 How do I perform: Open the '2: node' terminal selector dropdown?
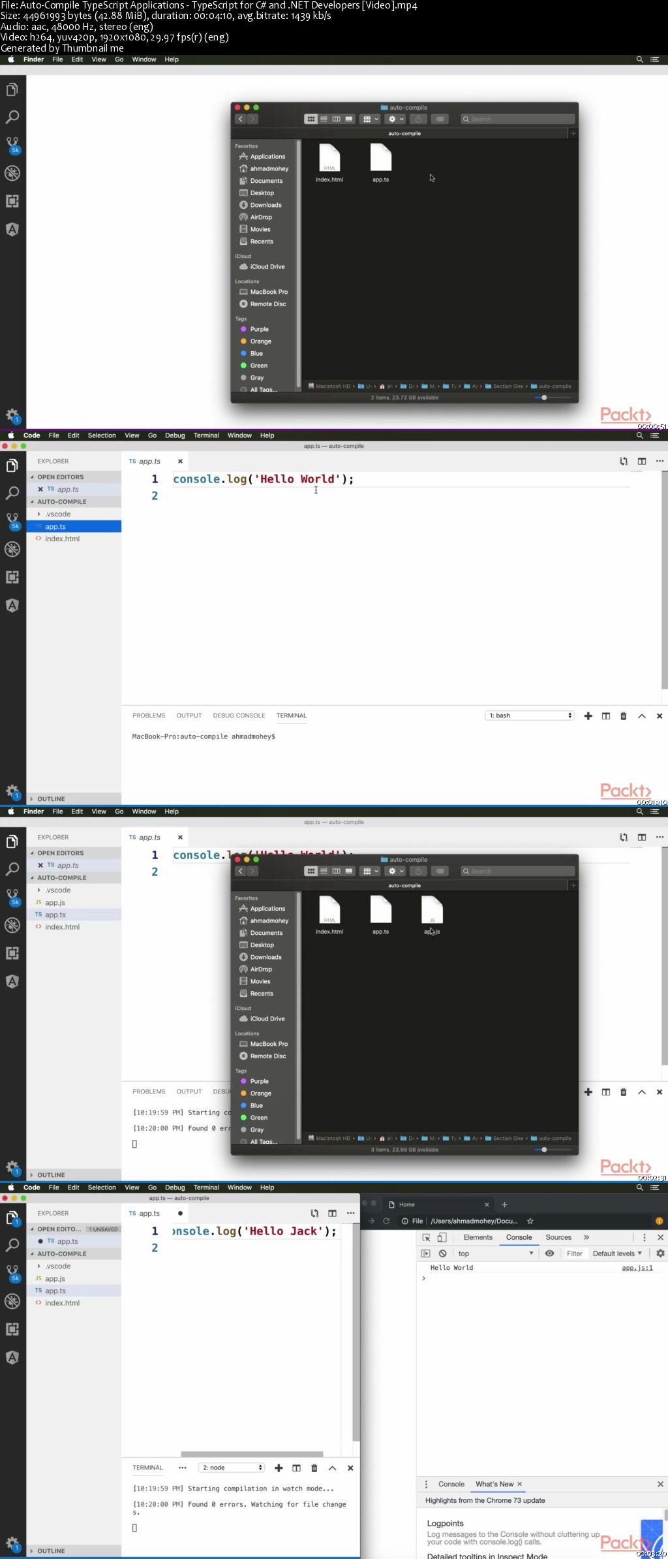[232, 1468]
